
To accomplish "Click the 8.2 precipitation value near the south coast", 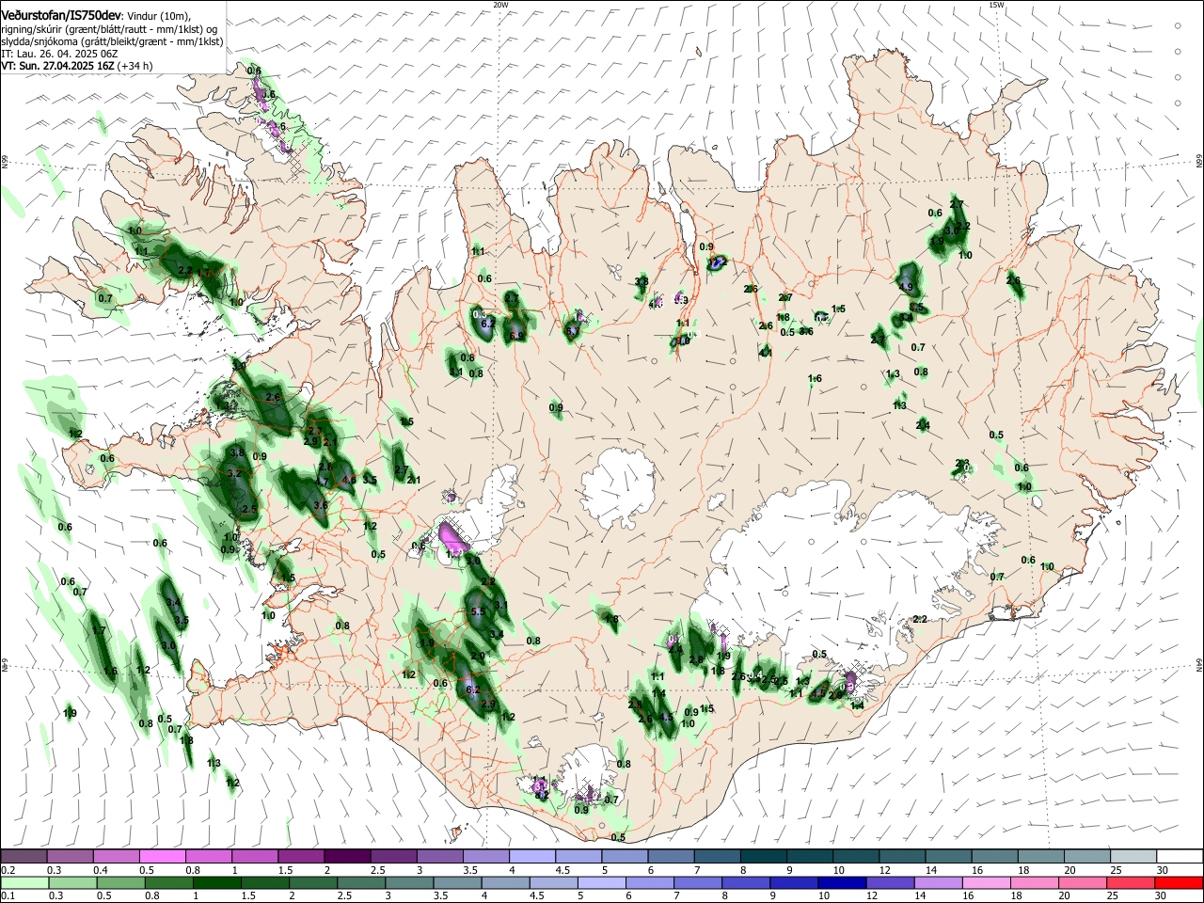I will [541, 795].
